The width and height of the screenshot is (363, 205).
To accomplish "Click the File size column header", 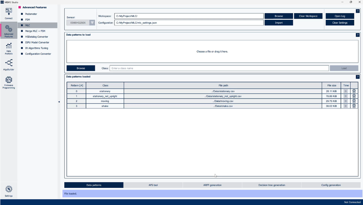I will tap(331, 85).
